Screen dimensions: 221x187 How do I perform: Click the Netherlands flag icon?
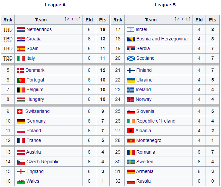point(21,29)
